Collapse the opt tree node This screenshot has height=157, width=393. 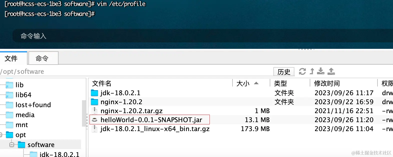coord(1,135)
